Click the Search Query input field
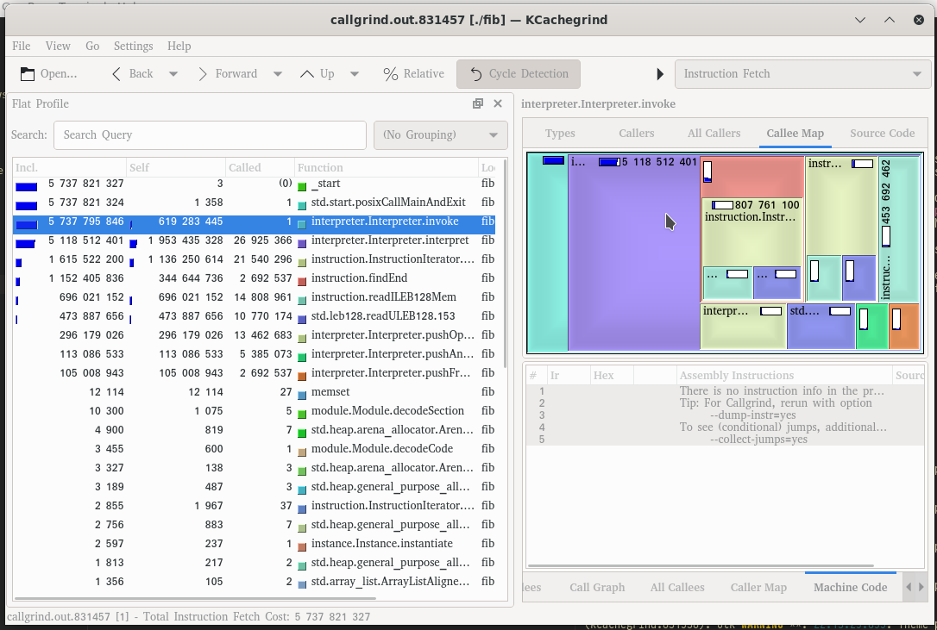This screenshot has height=630, width=937. [x=210, y=135]
